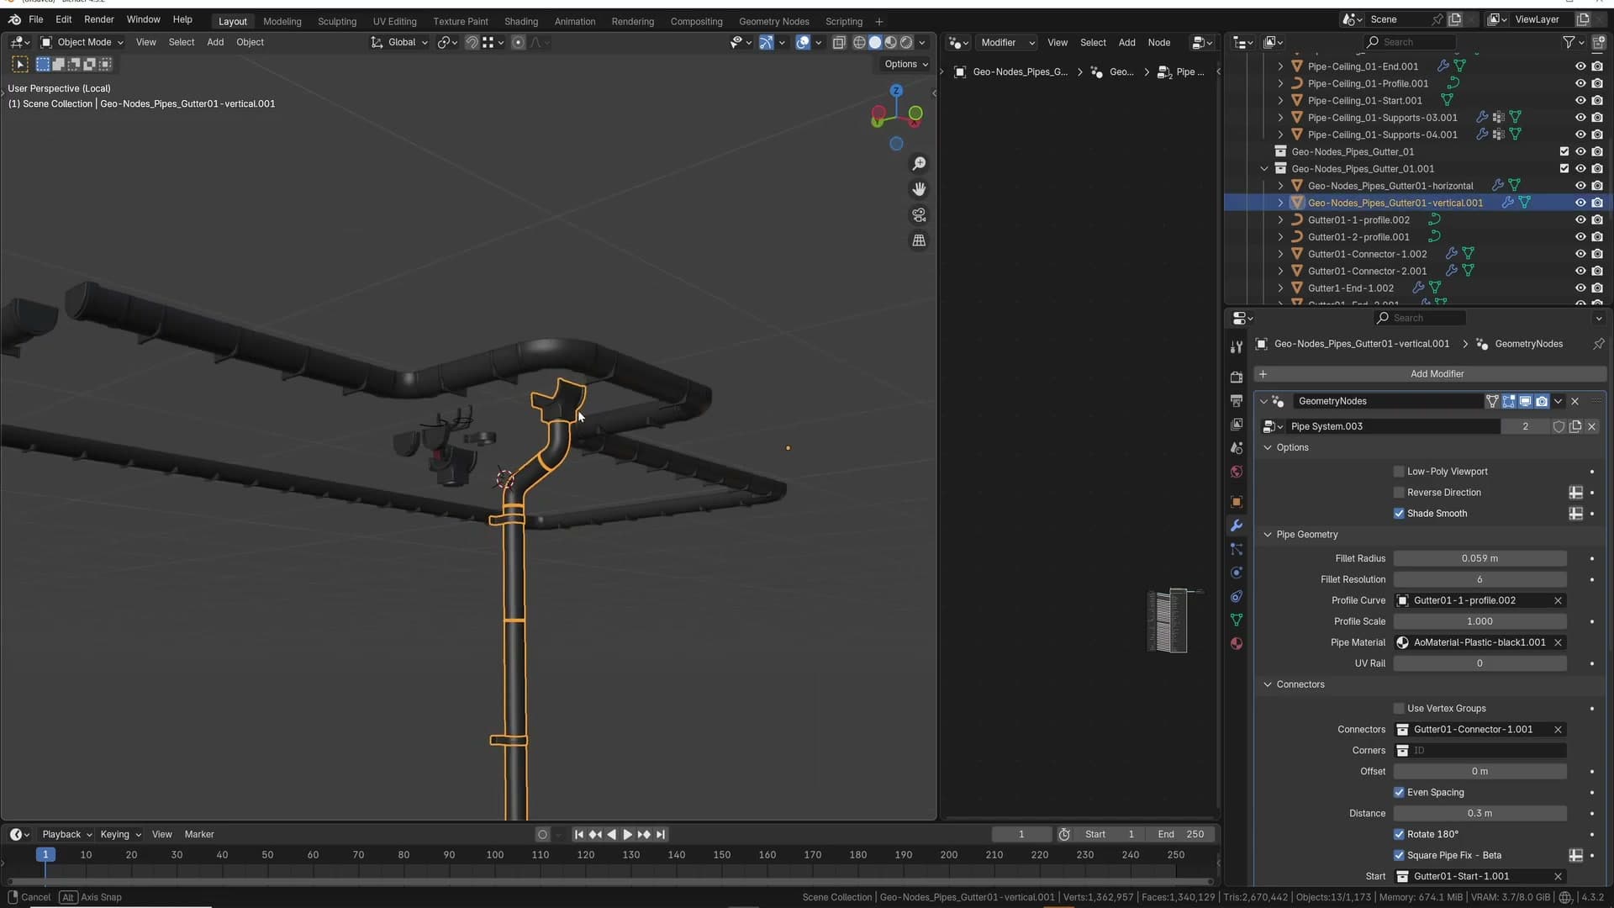Uncheck Even Spacing option
The image size is (1614, 908).
[x=1399, y=793]
